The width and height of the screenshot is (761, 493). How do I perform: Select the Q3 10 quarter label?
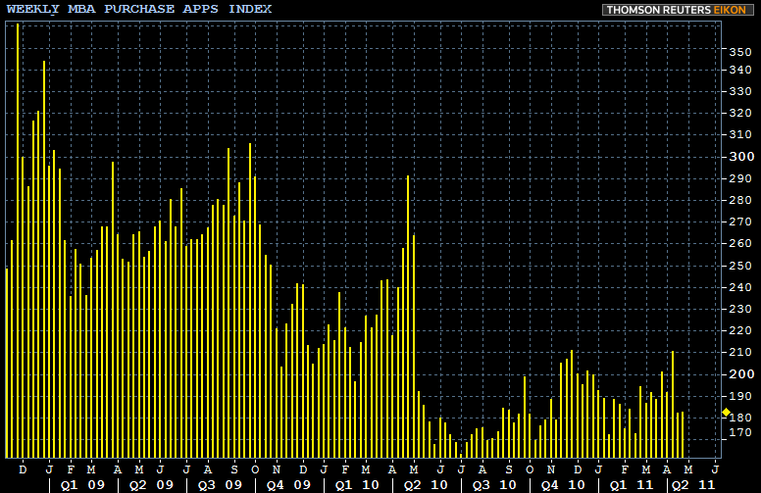[x=493, y=484]
